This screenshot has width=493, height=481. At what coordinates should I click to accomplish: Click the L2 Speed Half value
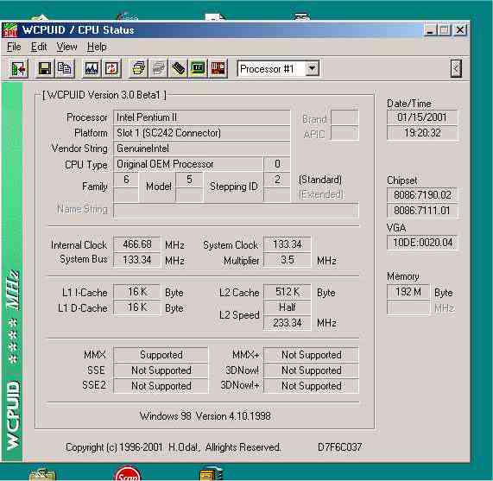pyautogui.click(x=287, y=307)
